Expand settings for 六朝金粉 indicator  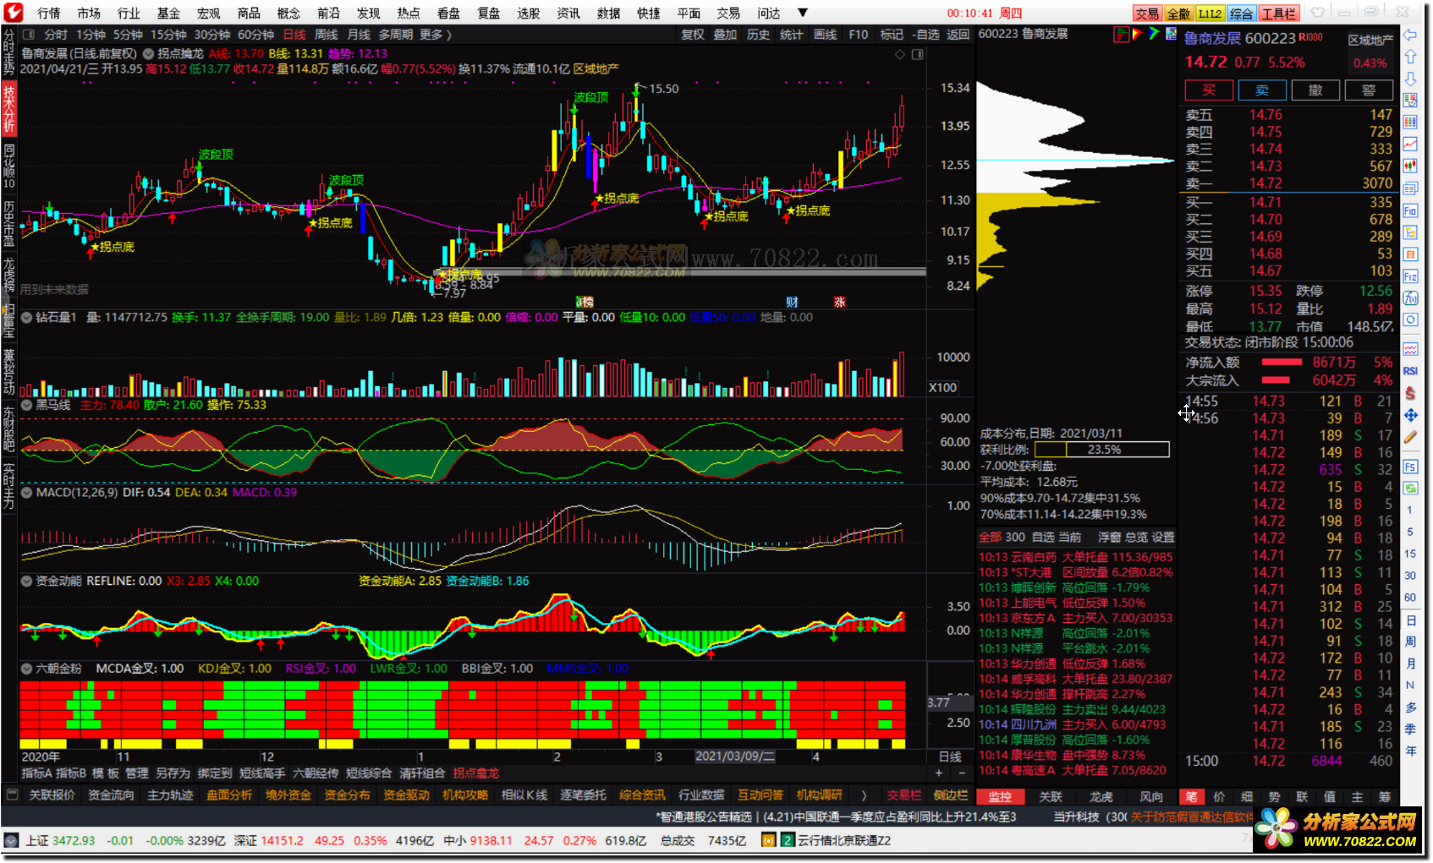27,669
